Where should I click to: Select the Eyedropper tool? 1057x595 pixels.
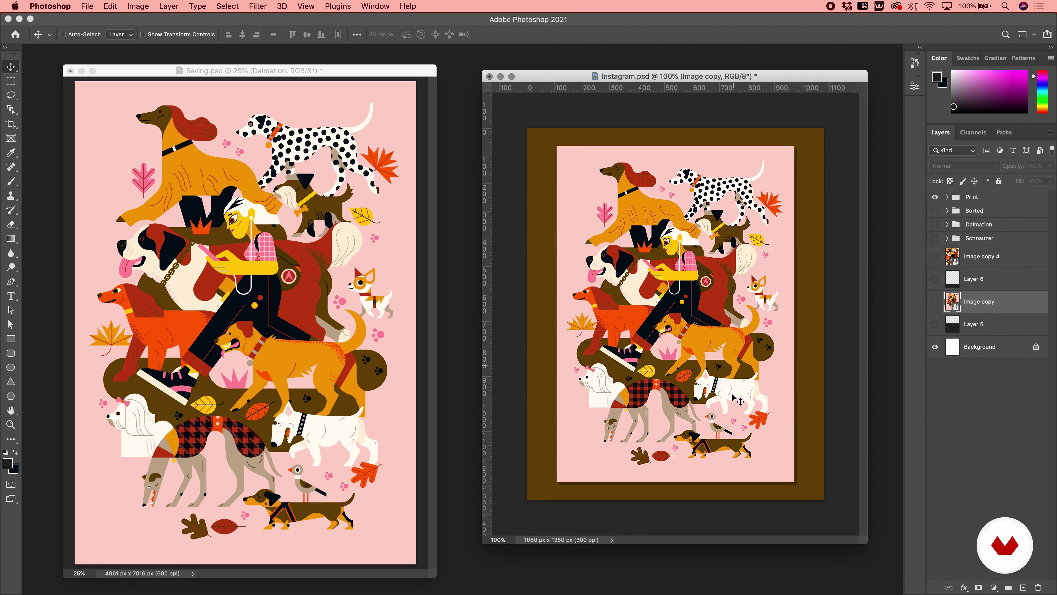click(11, 153)
